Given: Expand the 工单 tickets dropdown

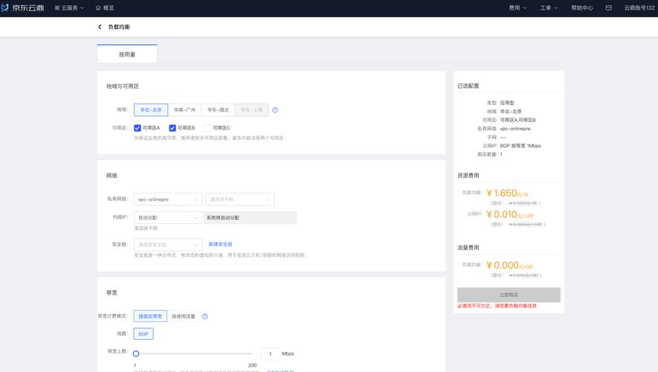Looking at the screenshot, I should click(x=549, y=7).
